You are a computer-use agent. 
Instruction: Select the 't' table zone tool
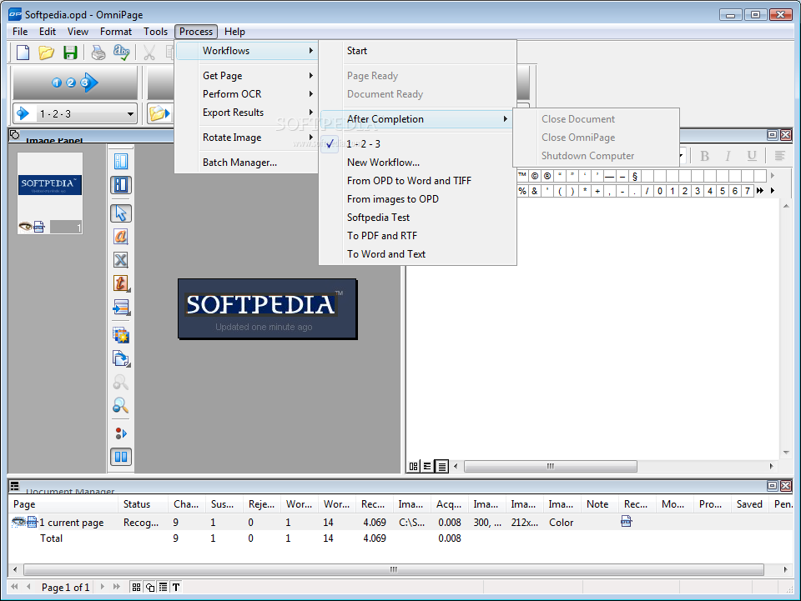click(x=121, y=283)
